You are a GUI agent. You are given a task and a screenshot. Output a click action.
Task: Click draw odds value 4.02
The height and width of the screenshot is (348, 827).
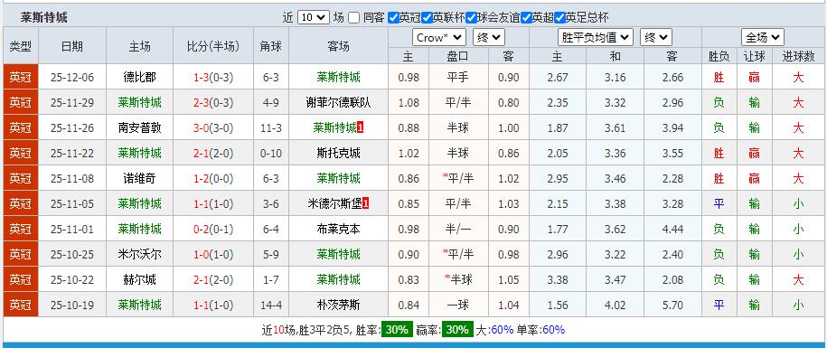click(615, 306)
